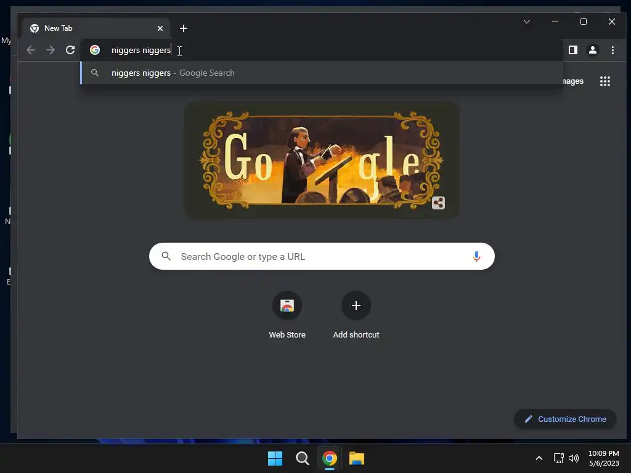Image resolution: width=631 pixels, height=473 pixels.
Task: Click the magnifier icon in the search box
Action: 166,256
